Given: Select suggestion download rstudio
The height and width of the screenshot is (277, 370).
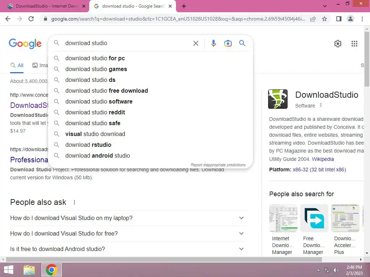Looking at the screenshot, I should [x=150, y=145].
